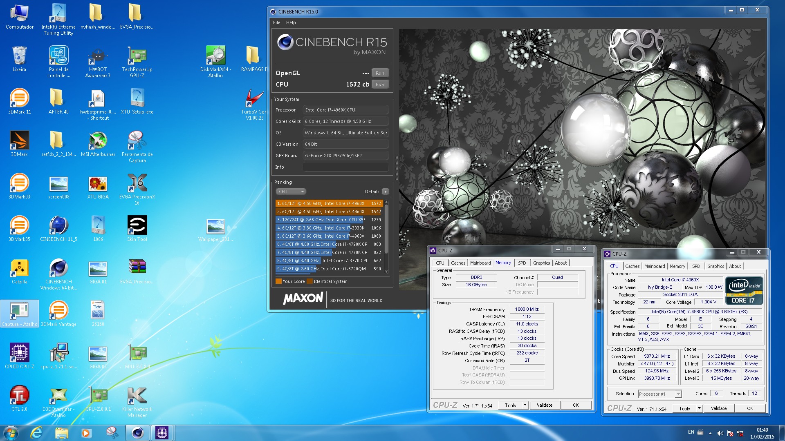The width and height of the screenshot is (785, 441).
Task: Click the EN language indicator
Action: (x=691, y=432)
